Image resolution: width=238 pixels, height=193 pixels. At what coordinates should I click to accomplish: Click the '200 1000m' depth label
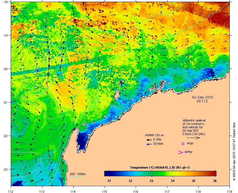coord(78,174)
